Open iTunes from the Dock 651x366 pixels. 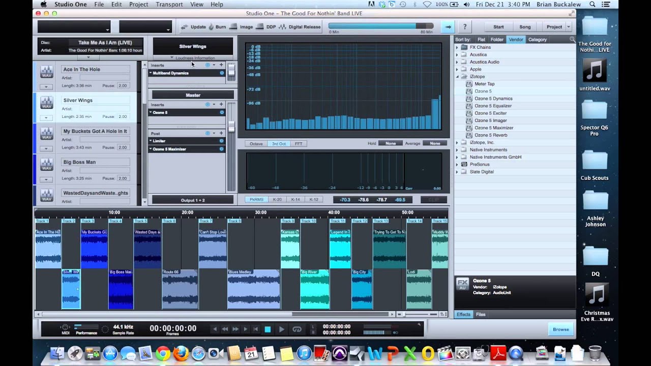point(304,353)
